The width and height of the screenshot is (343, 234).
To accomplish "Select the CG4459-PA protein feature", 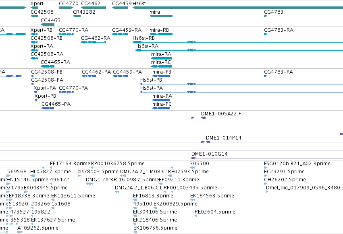I will pos(121,76).
